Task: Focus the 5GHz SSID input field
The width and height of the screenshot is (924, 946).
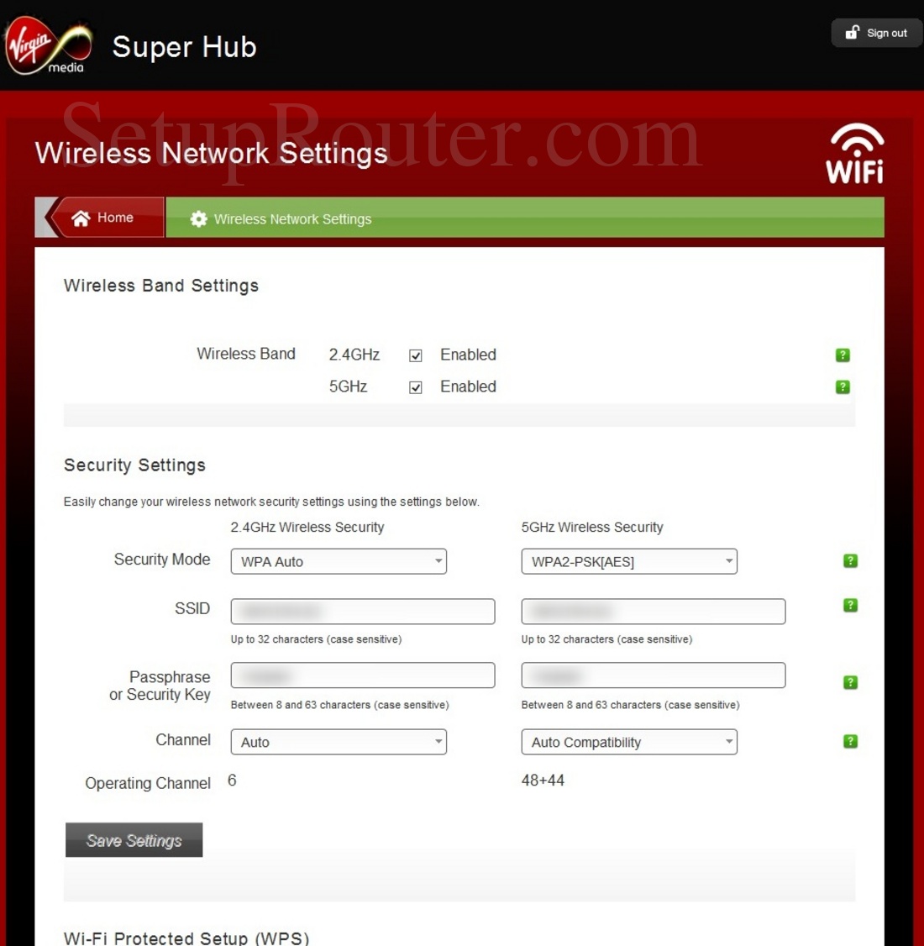Action: tap(654, 612)
